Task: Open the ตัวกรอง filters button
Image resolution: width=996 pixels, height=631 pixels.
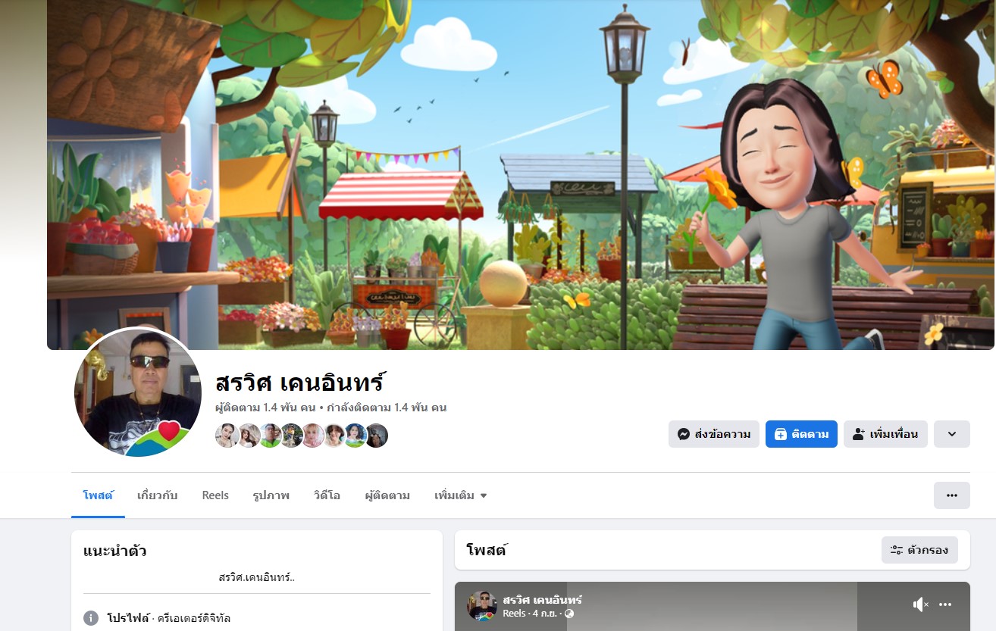Action: tap(919, 550)
